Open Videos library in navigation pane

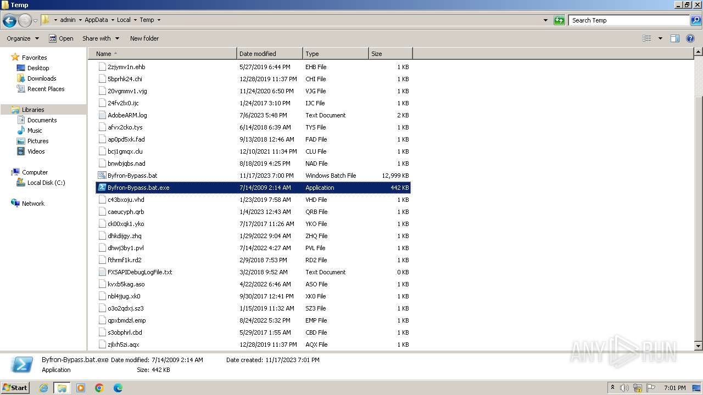pos(36,151)
